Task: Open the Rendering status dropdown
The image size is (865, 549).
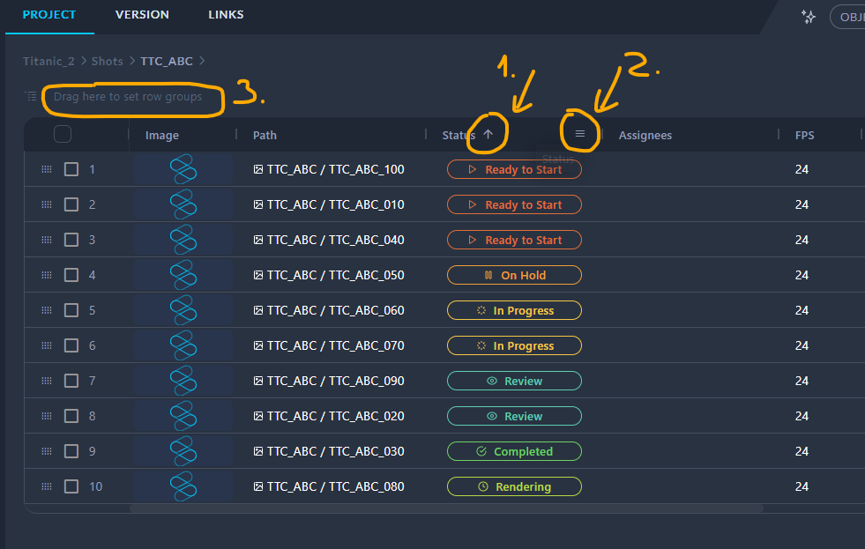Action: 514,486
